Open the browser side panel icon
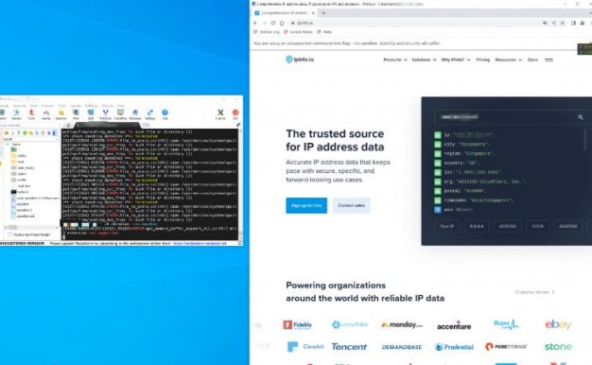The image size is (592, 365). (x=573, y=23)
